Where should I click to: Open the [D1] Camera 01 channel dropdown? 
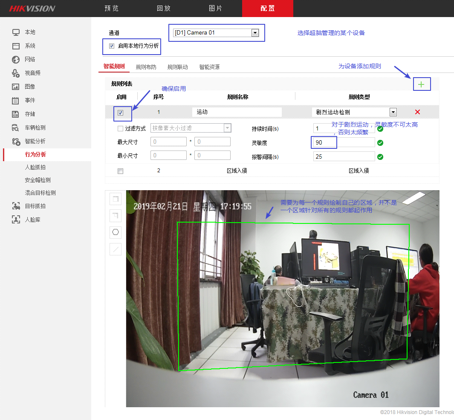[x=255, y=32]
